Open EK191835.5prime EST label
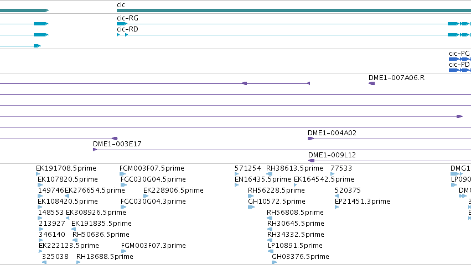Screen dimensions: 471x265 click(x=101, y=224)
